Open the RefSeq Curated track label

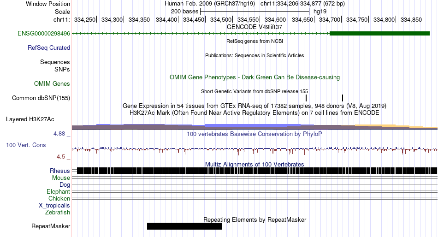click(x=49, y=48)
